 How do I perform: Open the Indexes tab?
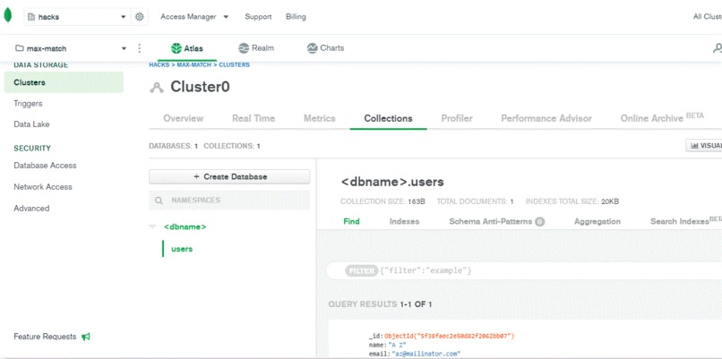pyautogui.click(x=404, y=221)
